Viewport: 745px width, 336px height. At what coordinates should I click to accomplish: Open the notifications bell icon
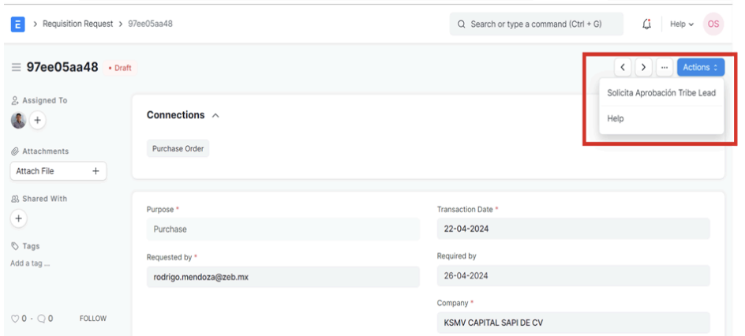[646, 24]
